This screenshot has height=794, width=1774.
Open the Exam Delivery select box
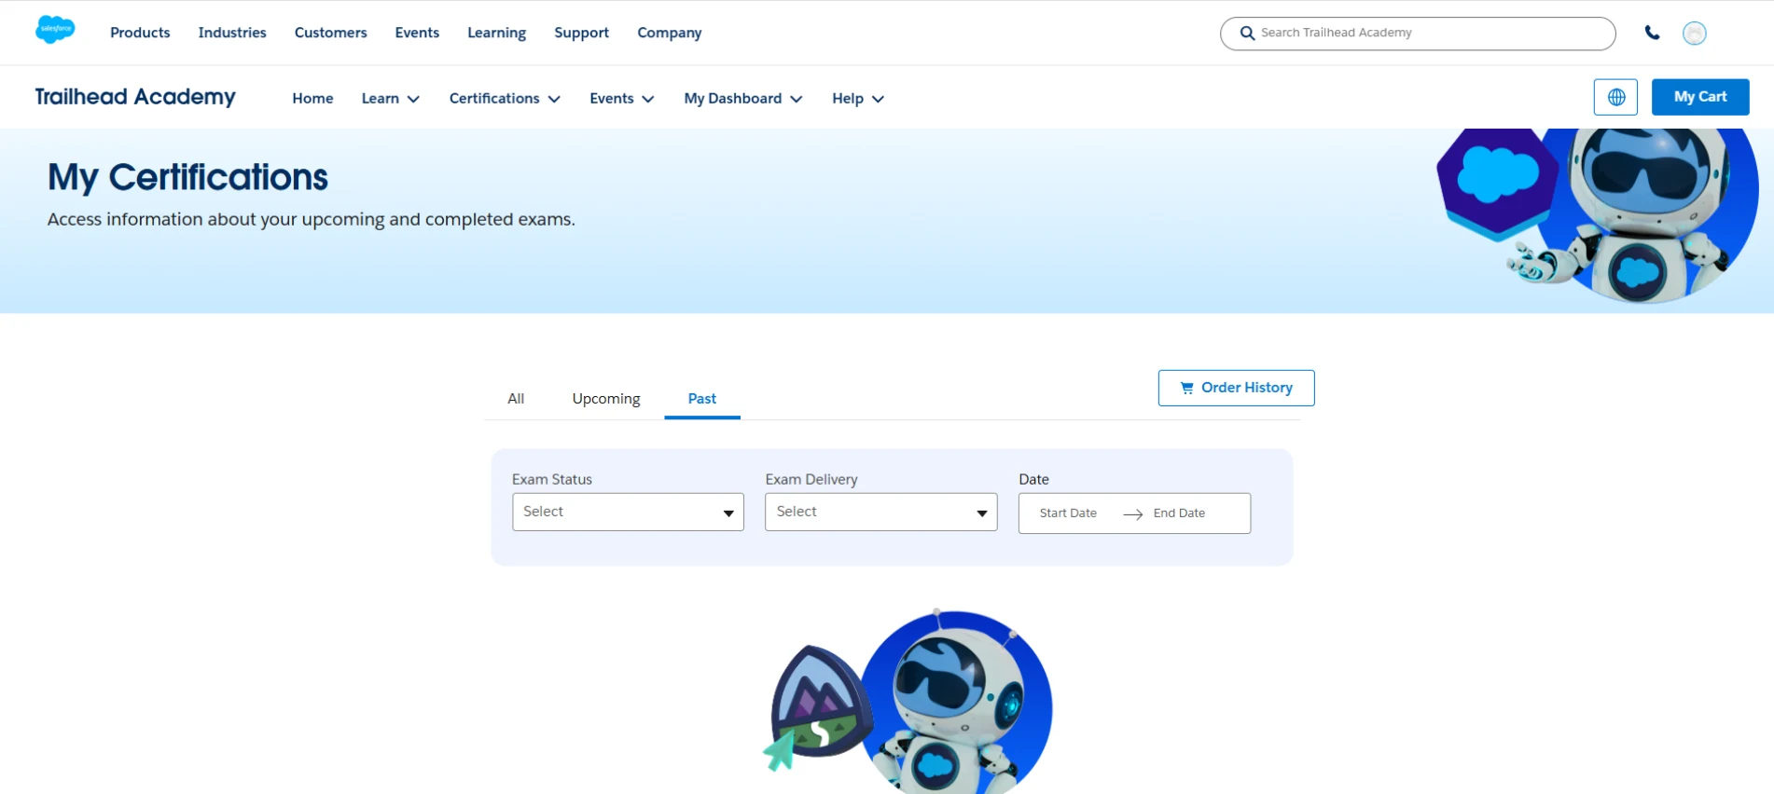click(x=881, y=512)
